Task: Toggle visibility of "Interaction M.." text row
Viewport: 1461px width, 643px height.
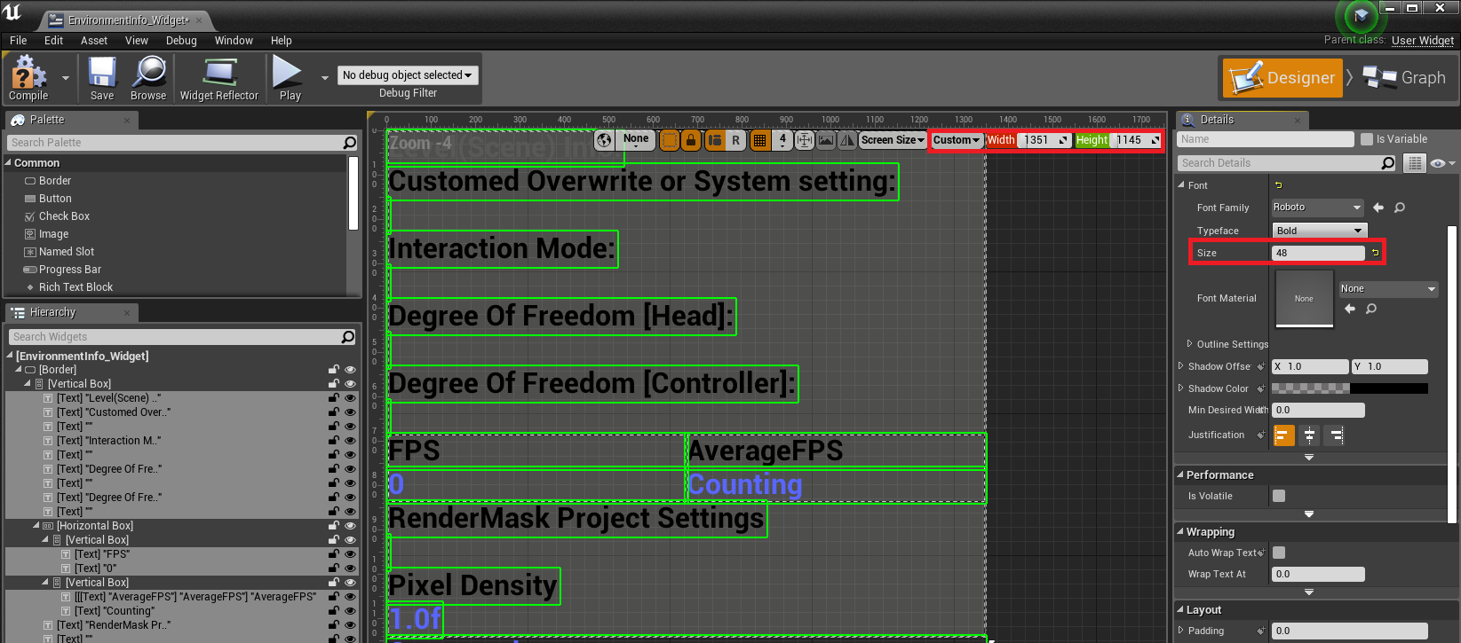Action: click(x=350, y=441)
